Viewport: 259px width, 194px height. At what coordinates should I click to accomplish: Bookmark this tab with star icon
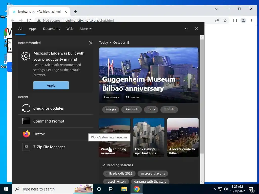click(225, 20)
